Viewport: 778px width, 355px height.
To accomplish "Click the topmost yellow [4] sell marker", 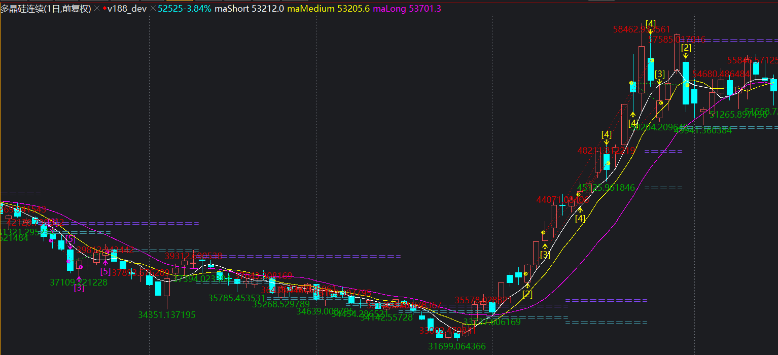I will click(650, 24).
